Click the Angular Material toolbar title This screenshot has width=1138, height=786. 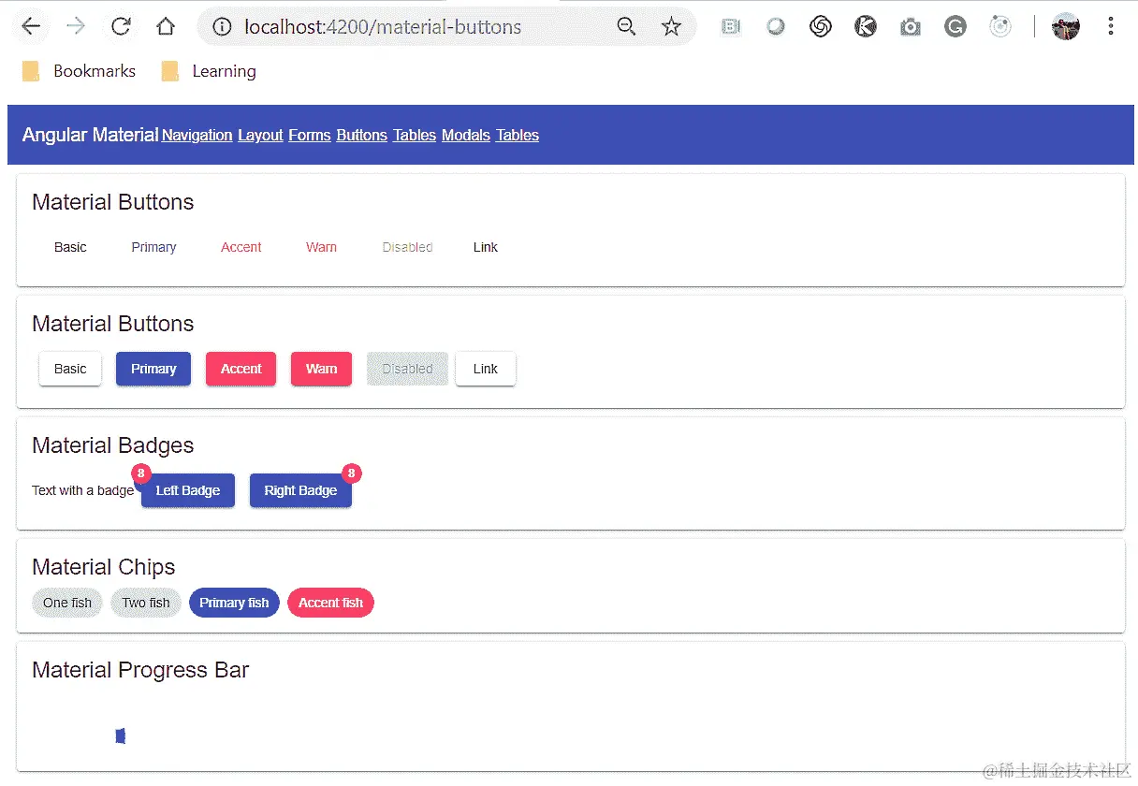pyautogui.click(x=90, y=135)
